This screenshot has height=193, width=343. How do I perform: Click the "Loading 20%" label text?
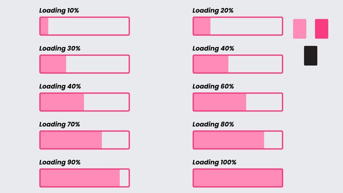click(213, 11)
